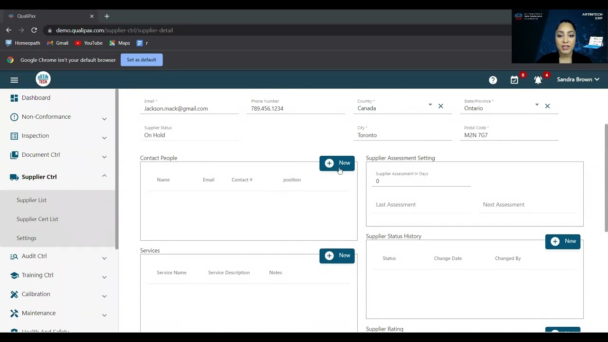Click the Audit Ctrl sidebar icon
This screenshot has width=608, height=342.
coord(14,256)
